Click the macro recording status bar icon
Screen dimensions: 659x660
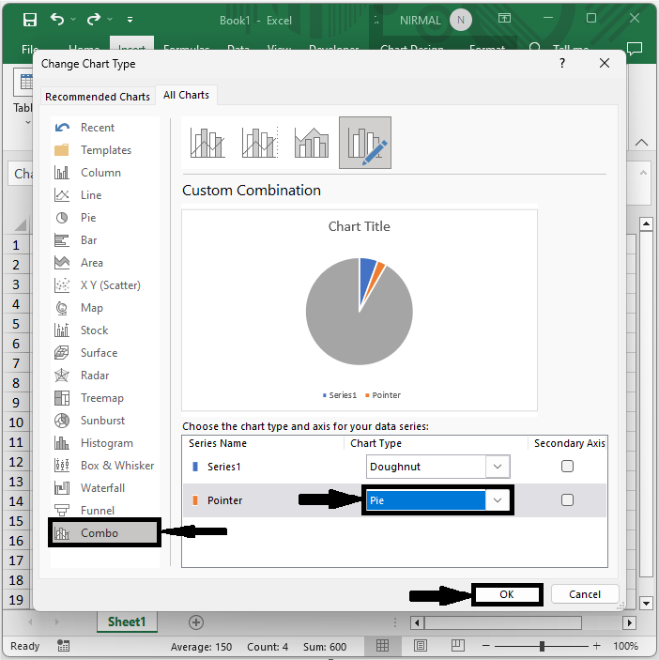(x=64, y=646)
